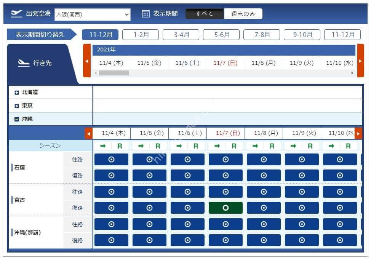Select 宮古 往路 availability for 11/8
The height and width of the screenshot is (259, 371).
pyautogui.click(x=264, y=192)
